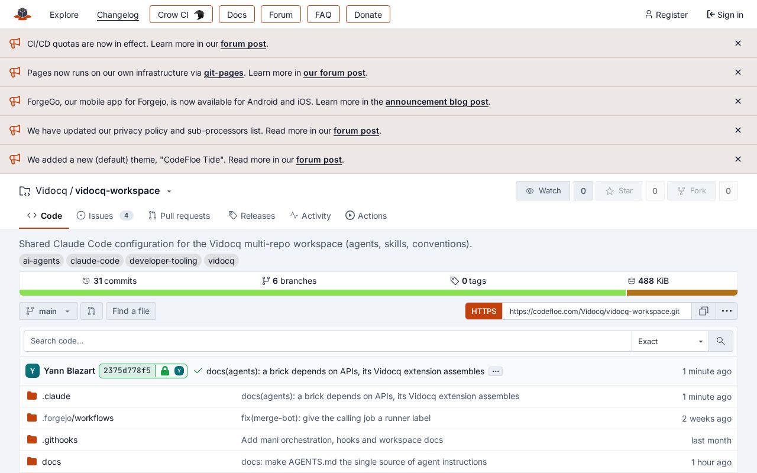The image size is (757, 473).
Task: Open the main branch dropdown
Action: 48,311
